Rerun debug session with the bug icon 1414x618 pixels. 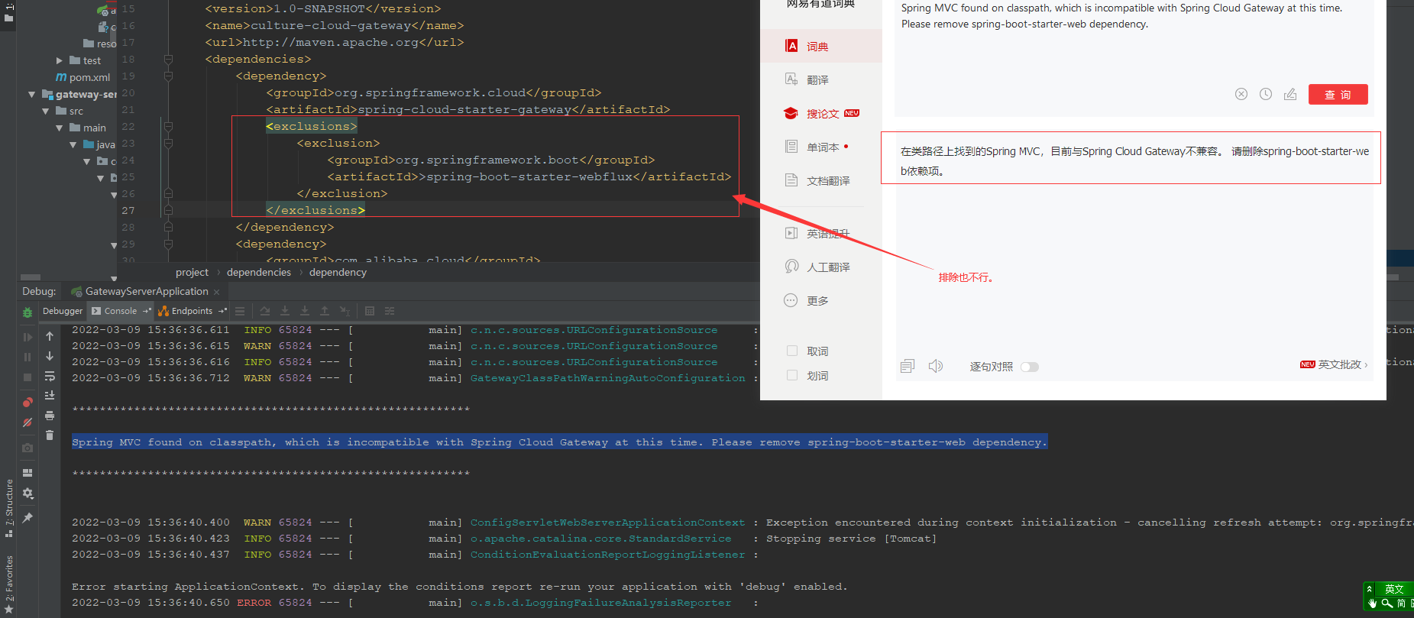click(28, 312)
